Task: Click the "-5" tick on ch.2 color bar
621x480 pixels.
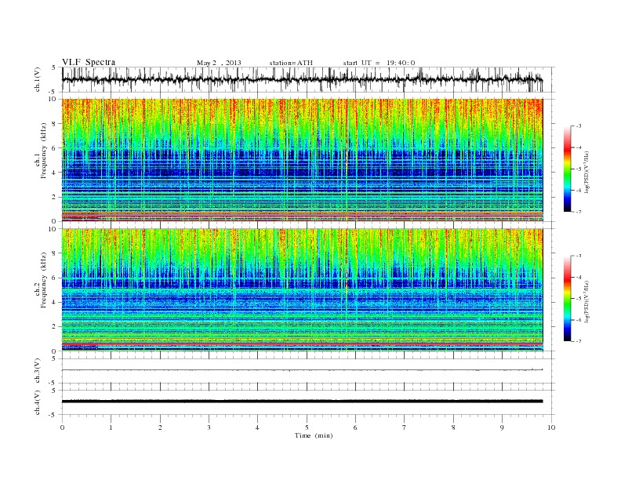Action: pyautogui.click(x=579, y=299)
